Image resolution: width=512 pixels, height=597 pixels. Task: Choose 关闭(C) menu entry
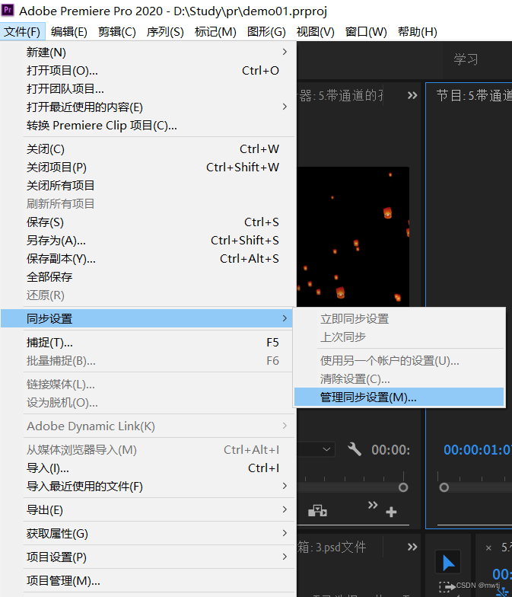point(148,149)
